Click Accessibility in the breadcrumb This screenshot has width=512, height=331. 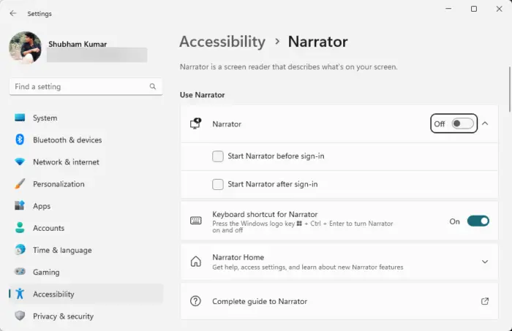click(222, 42)
